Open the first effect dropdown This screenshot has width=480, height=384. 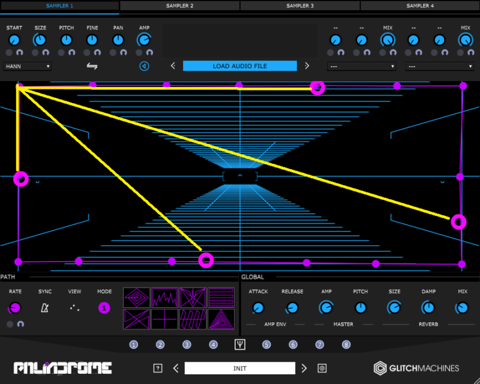click(x=362, y=66)
